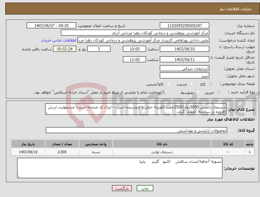Image resolution: width=260 pixels, height=197 pixels.
Task: Click the نام کالا column header
Action: 162,144
